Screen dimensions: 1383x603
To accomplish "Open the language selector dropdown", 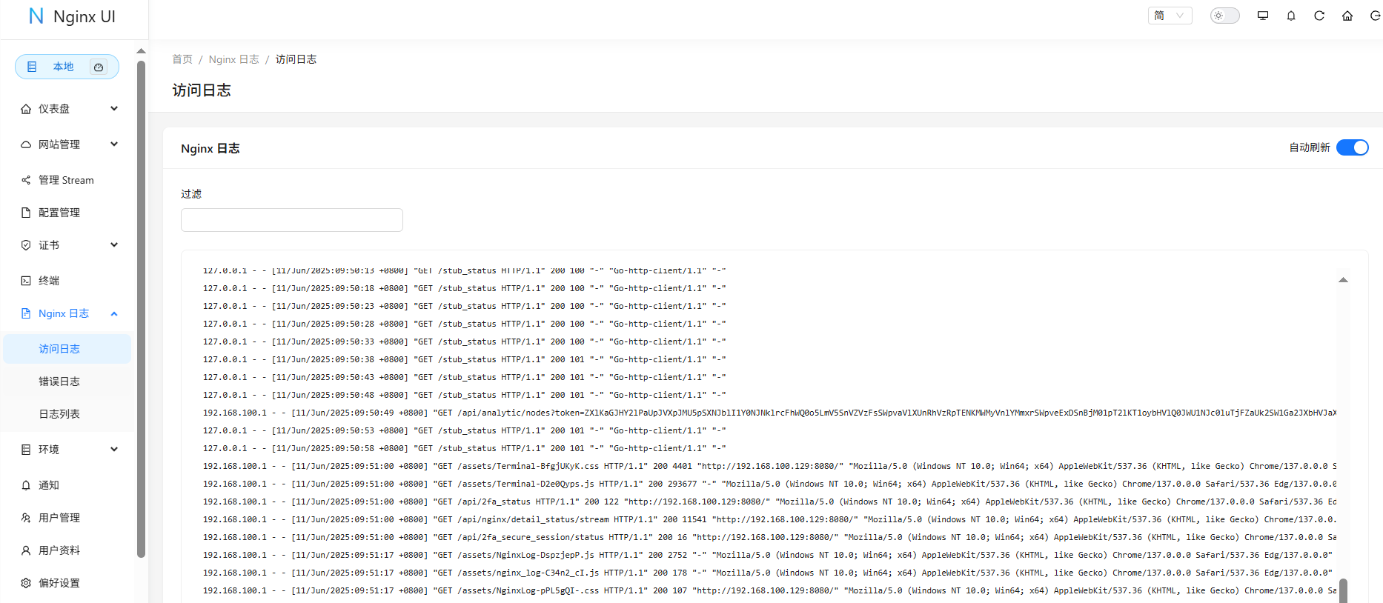I will tap(1170, 16).
